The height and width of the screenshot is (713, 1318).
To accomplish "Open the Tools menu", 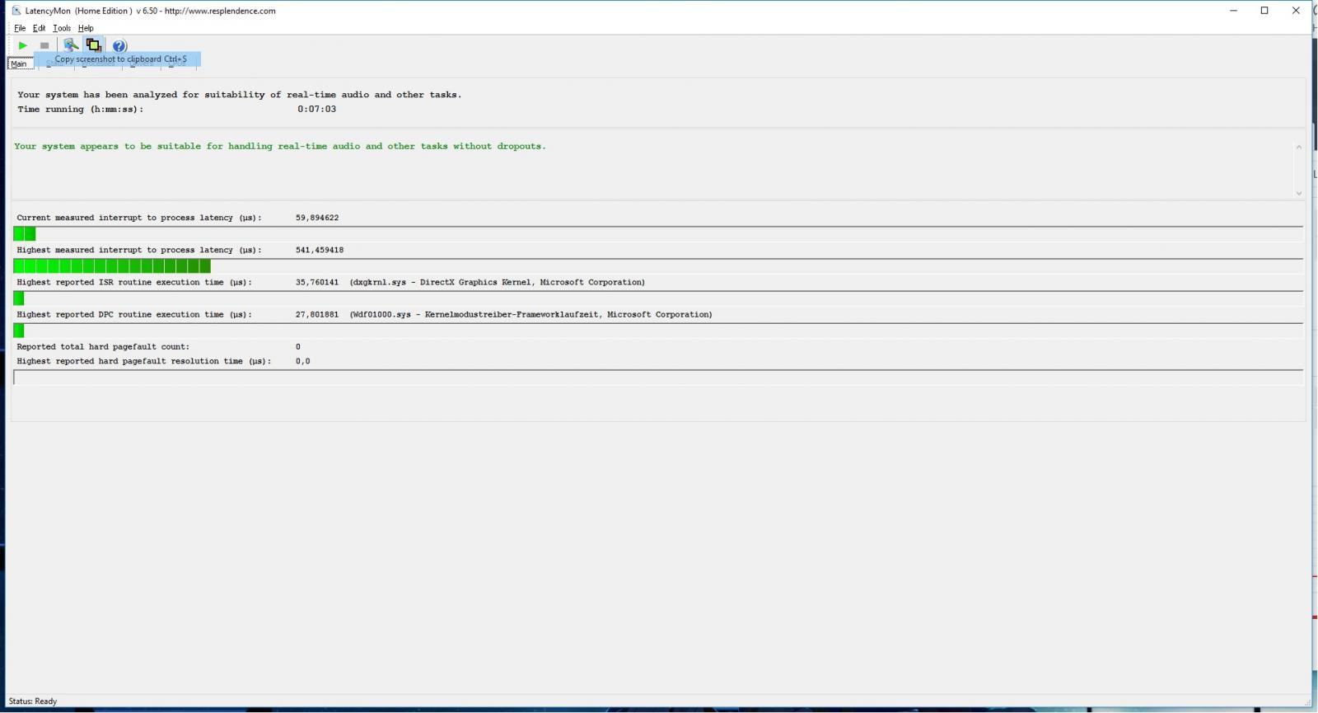I will [62, 28].
